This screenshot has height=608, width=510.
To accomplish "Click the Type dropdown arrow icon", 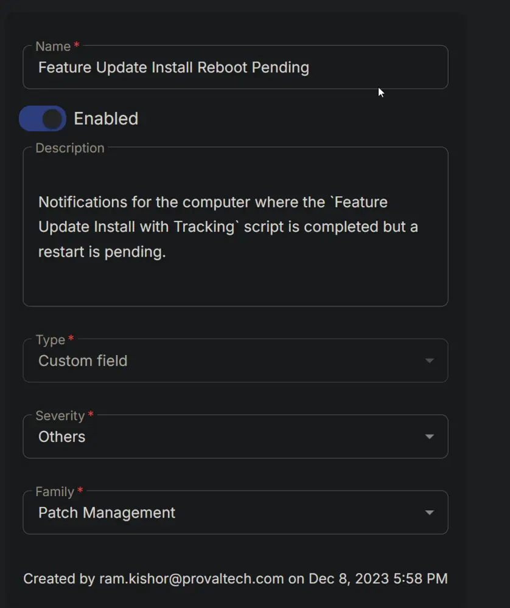I will 429,361.
